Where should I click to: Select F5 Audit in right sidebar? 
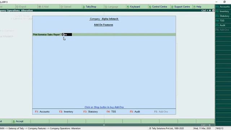(x=223, y=25)
